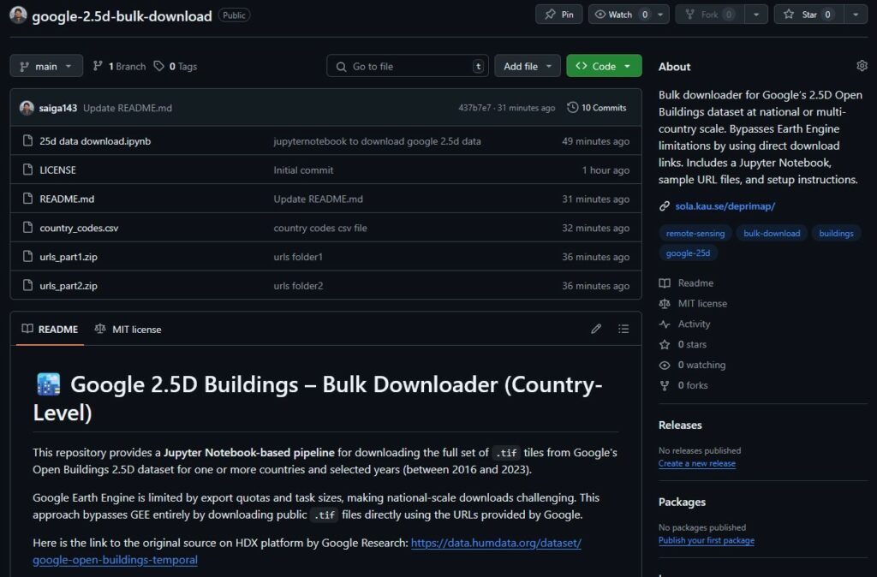877x577 pixels.
Task: Click the link chain icon in About
Action: point(665,206)
